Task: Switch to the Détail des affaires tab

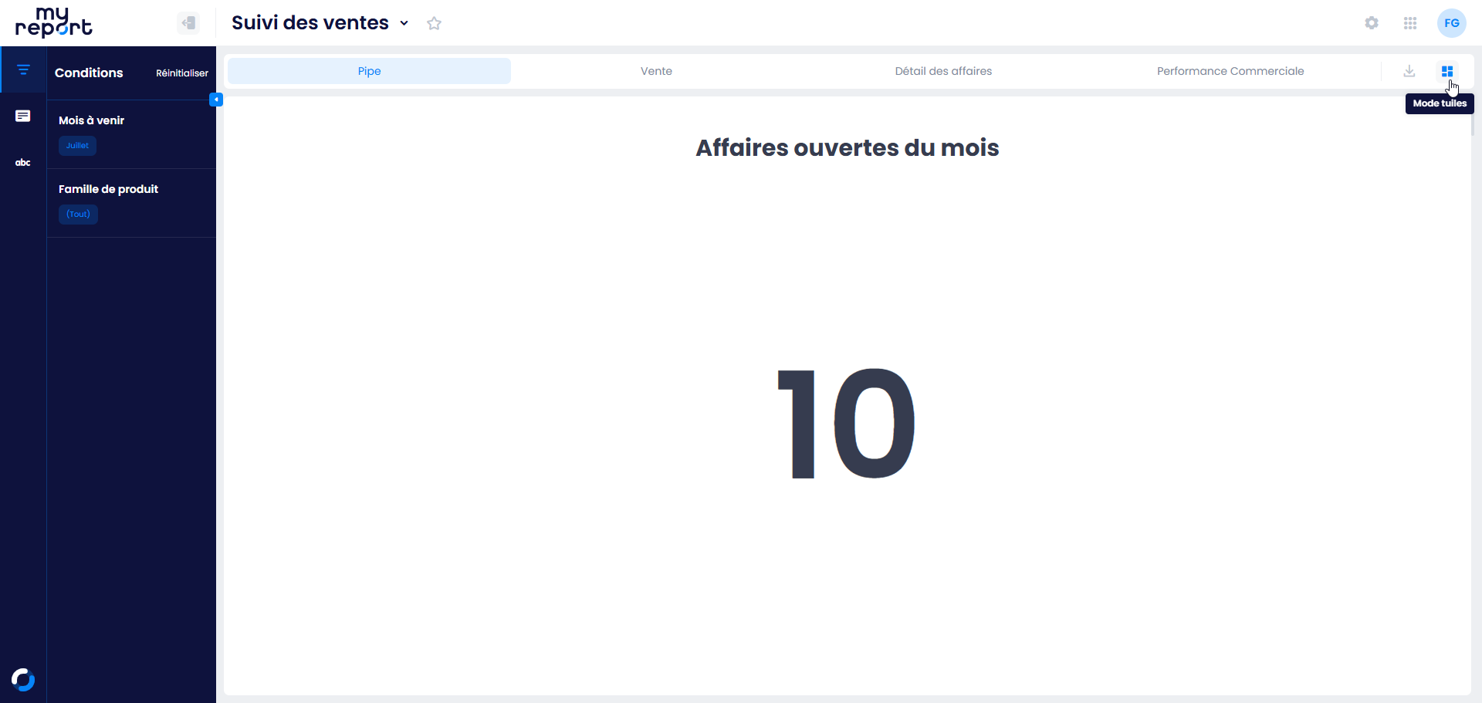Action: coord(943,71)
